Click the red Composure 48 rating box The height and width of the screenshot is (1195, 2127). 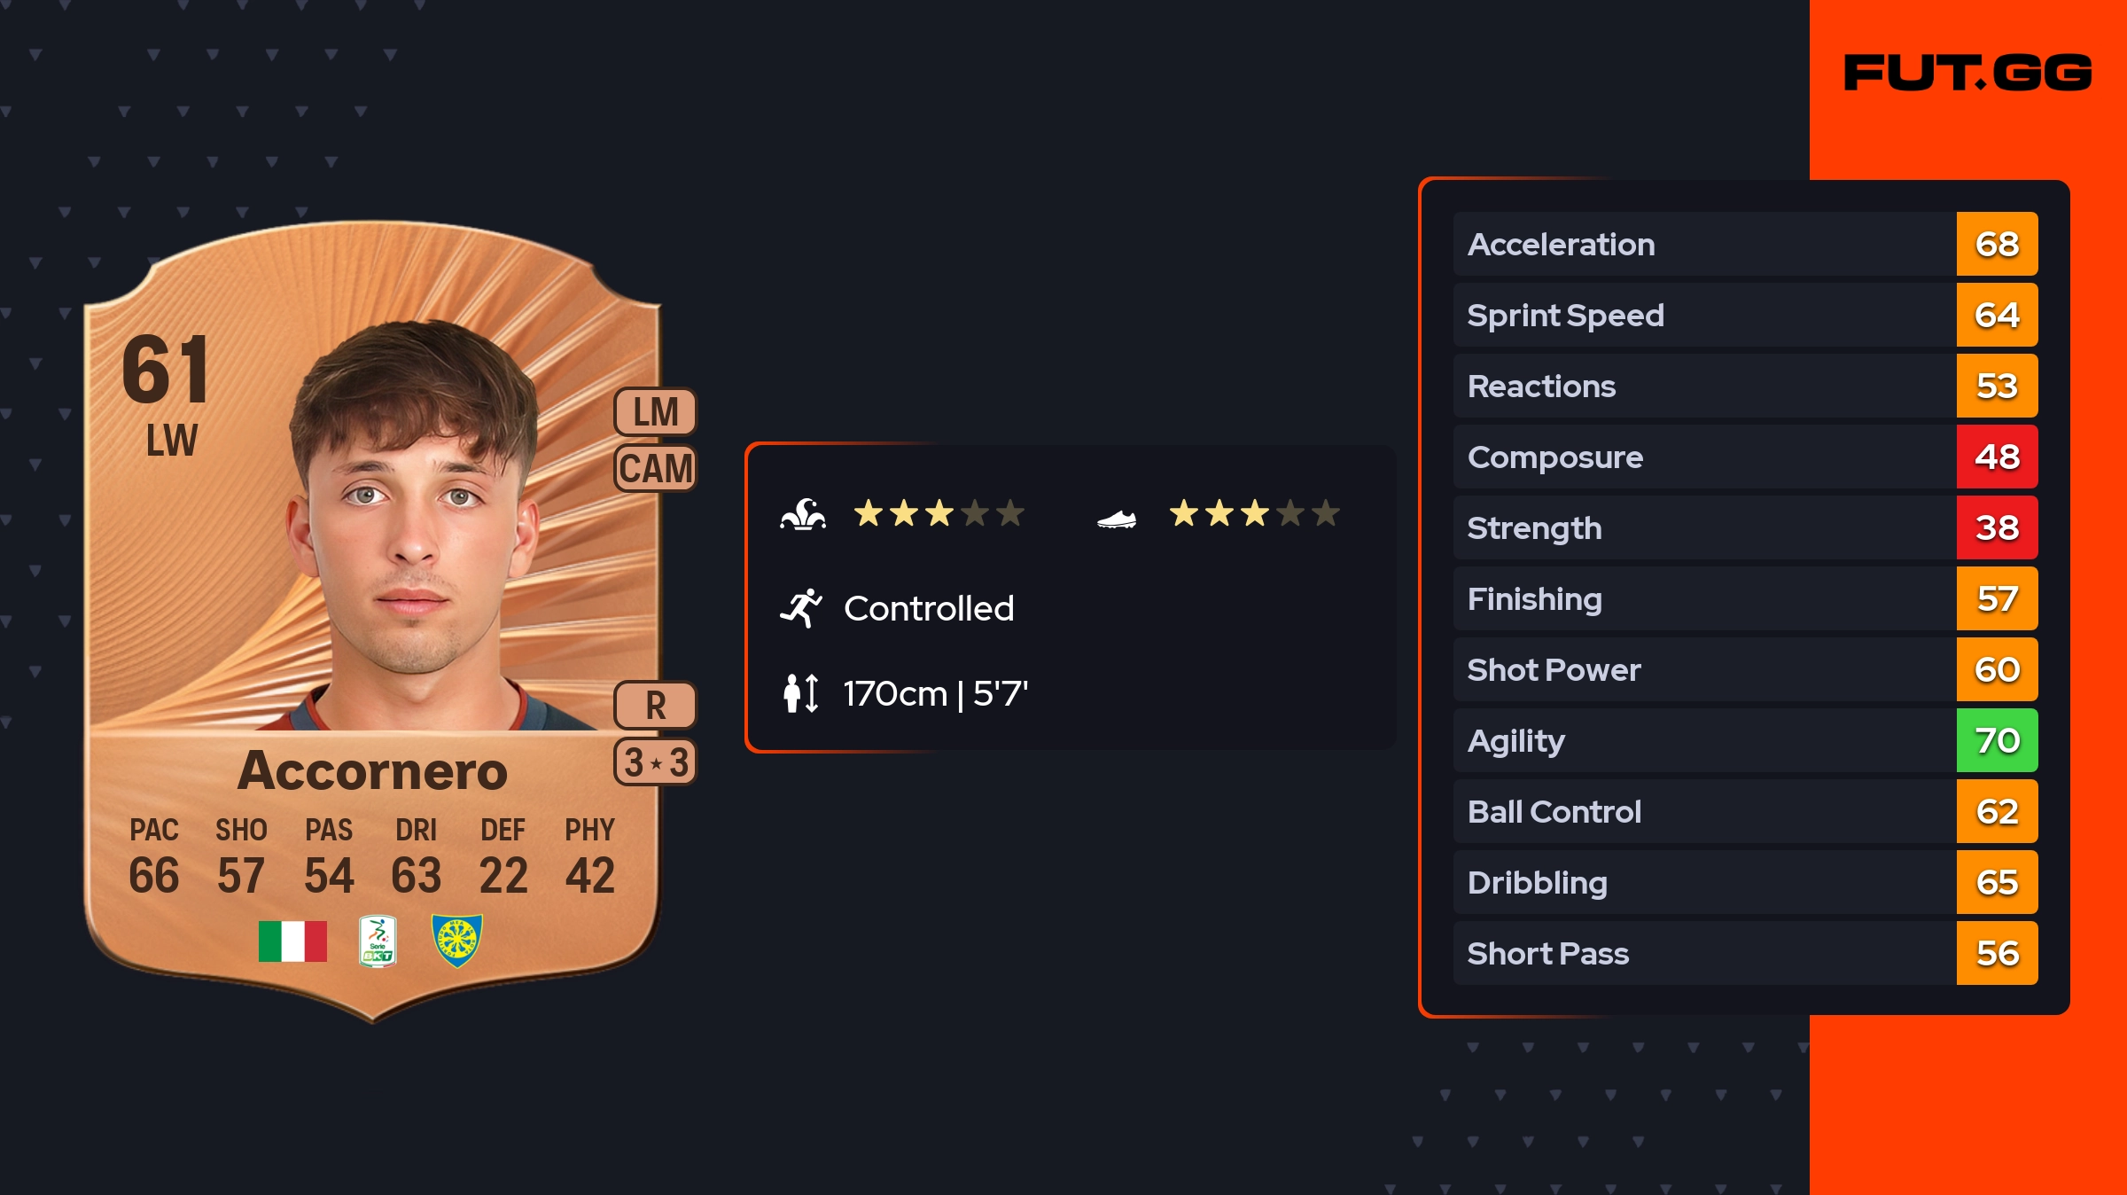click(x=1997, y=457)
